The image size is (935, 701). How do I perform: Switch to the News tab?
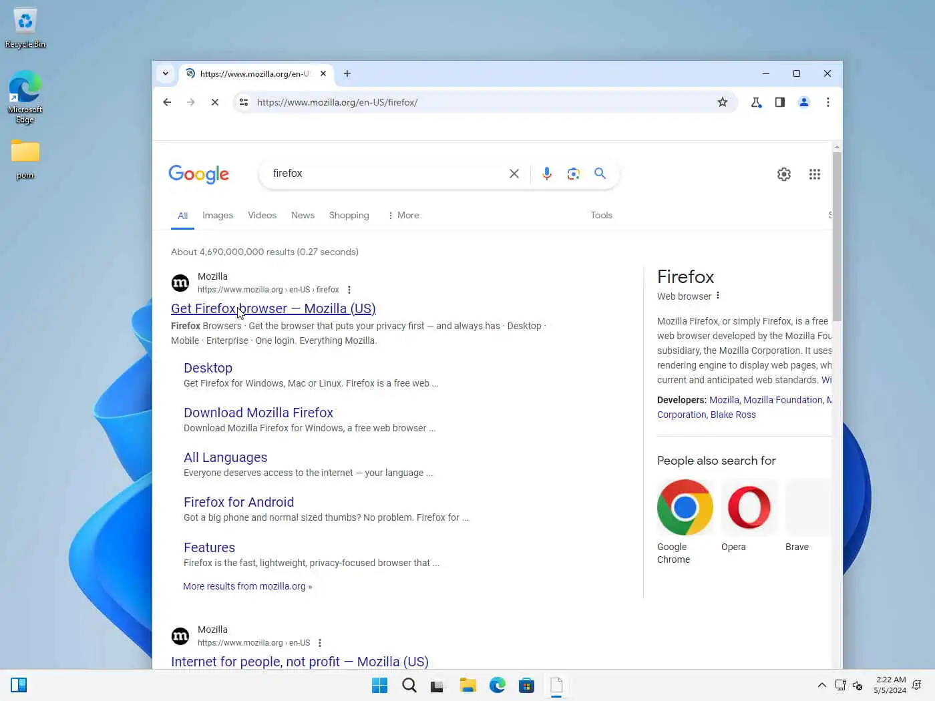pyautogui.click(x=303, y=215)
